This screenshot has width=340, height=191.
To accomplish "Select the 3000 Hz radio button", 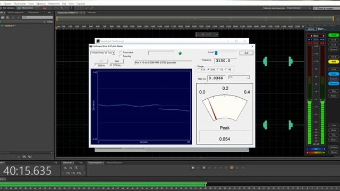I will [96, 65].
